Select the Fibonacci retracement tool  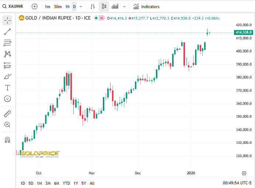(x=7, y=43)
